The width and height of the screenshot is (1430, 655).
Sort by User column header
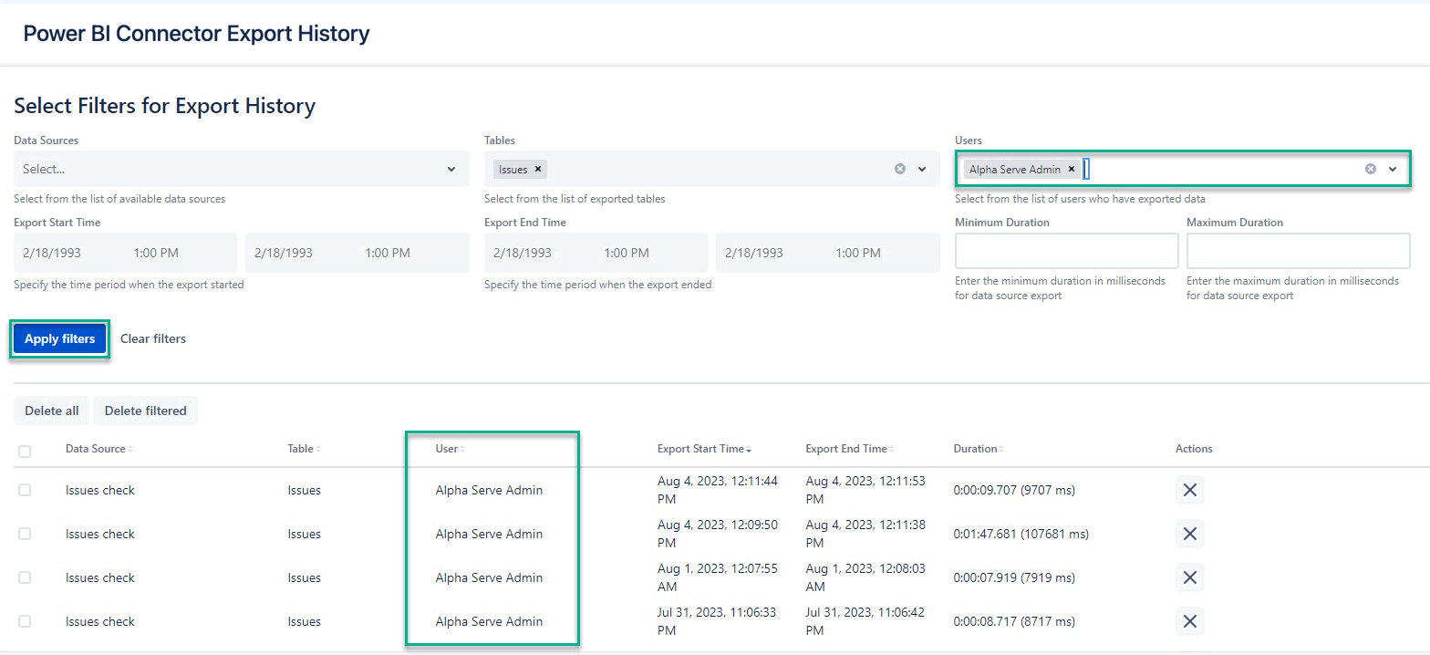click(x=450, y=449)
